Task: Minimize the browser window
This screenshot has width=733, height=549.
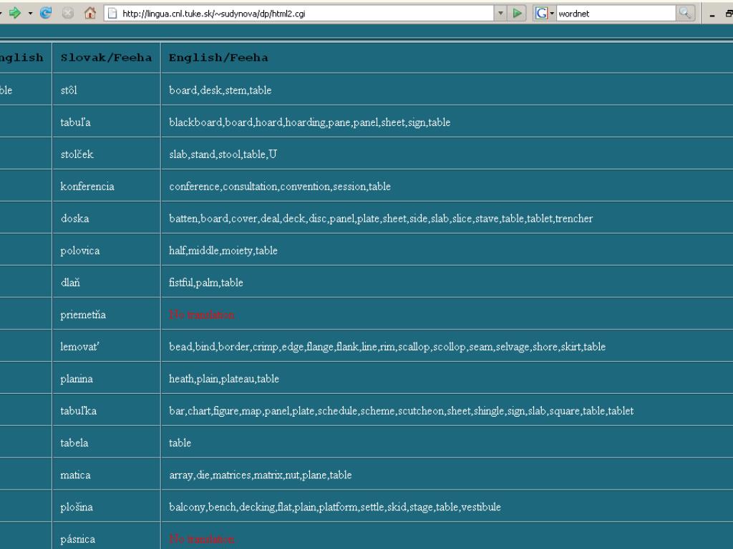Action: pos(712,14)
